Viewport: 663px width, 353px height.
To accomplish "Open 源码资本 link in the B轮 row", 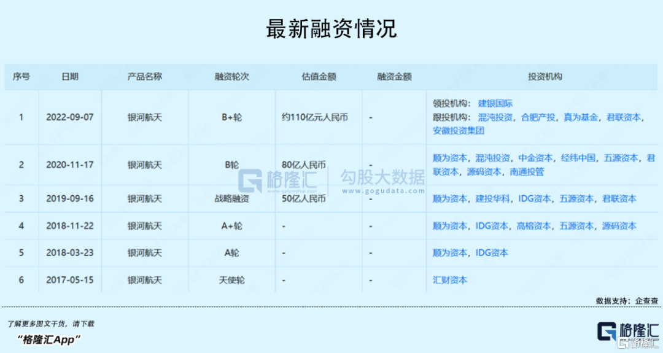I will tap(484, 172).
